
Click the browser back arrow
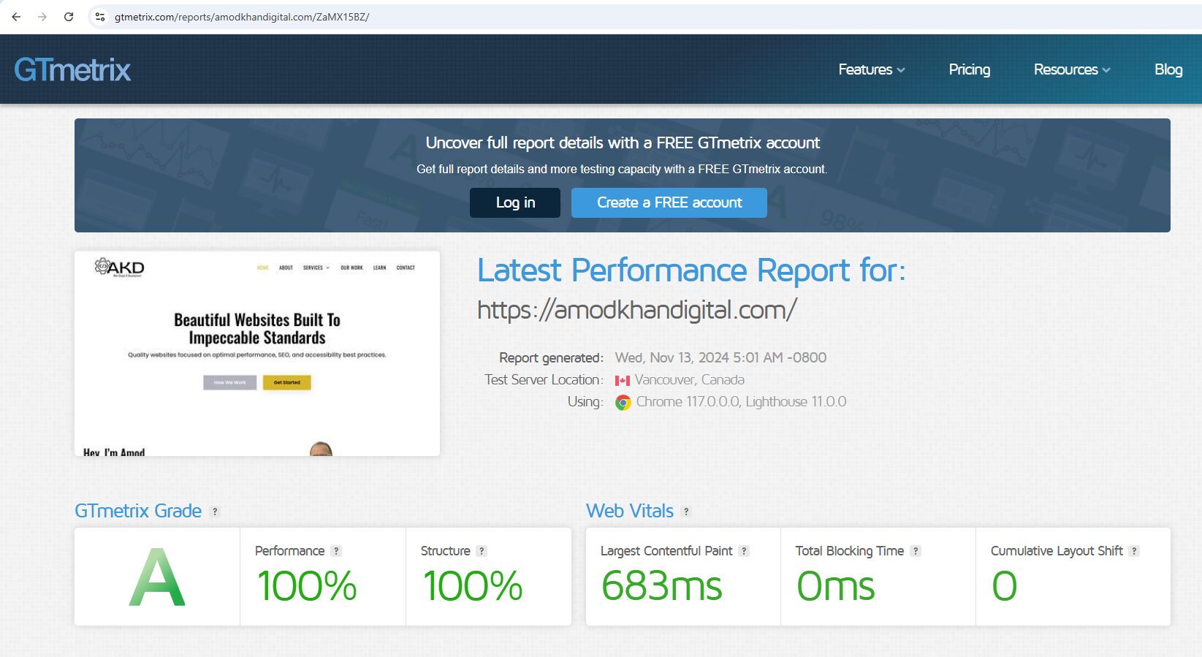[x=16, y=17]
